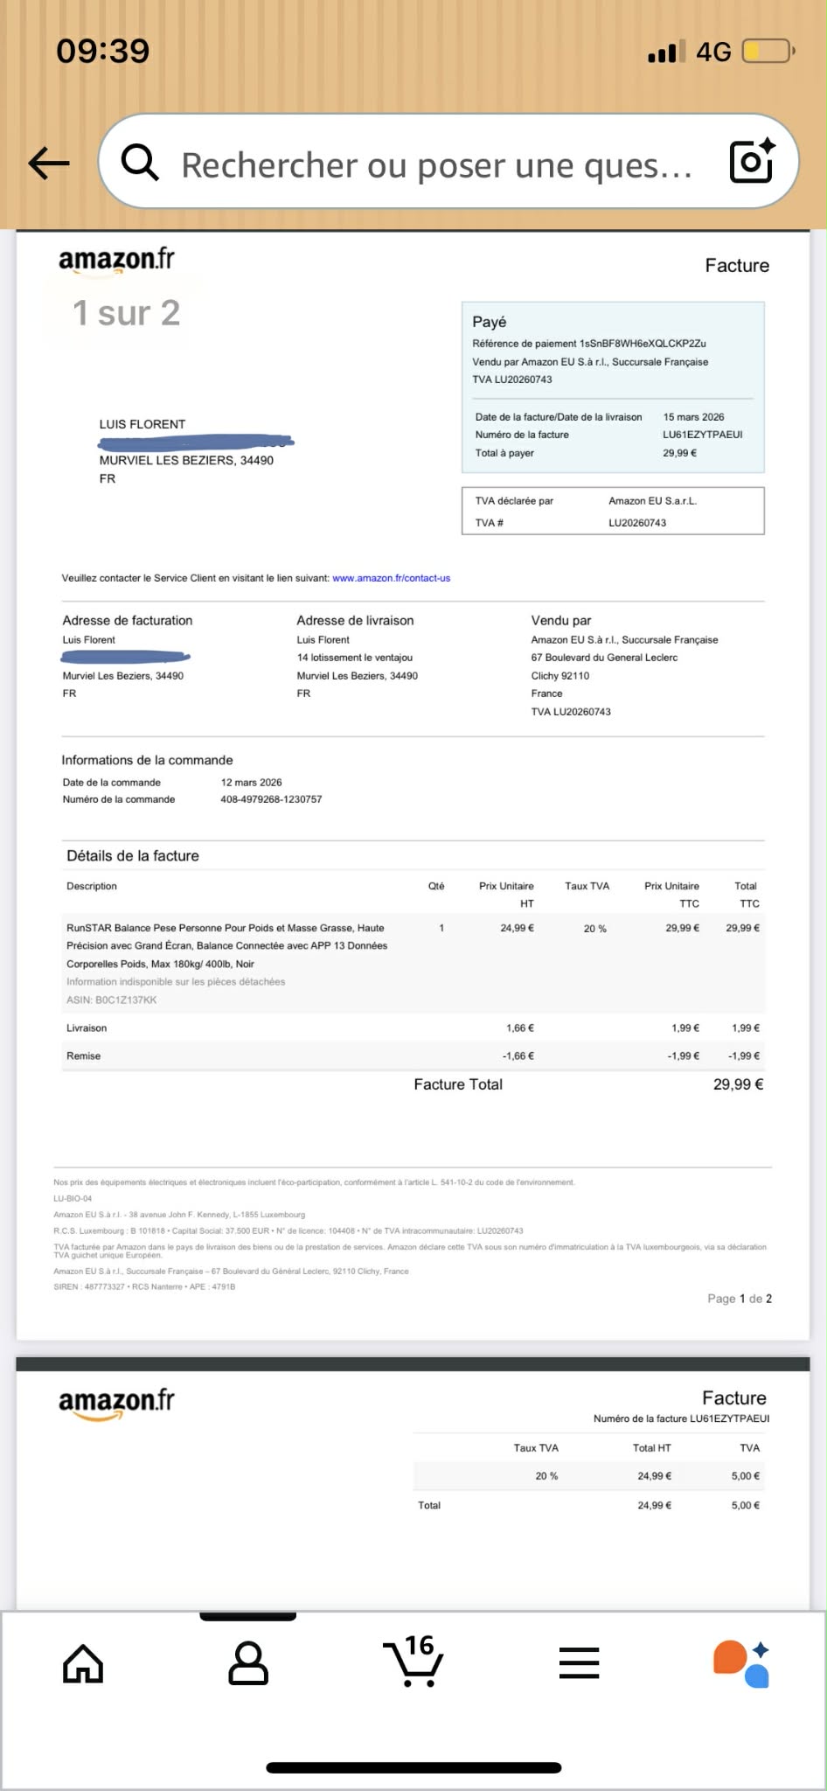Go to the Home tab icon
The height and width of the screenshot is (1791, 827).
click(83, 1662)
